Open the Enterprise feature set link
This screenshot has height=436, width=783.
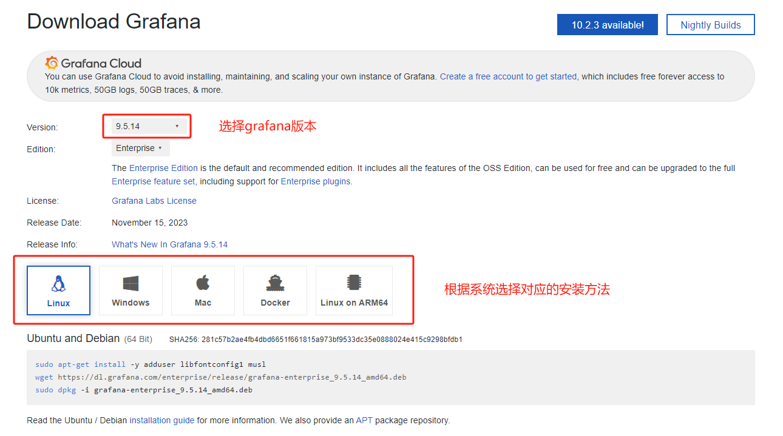pos(154,181)
